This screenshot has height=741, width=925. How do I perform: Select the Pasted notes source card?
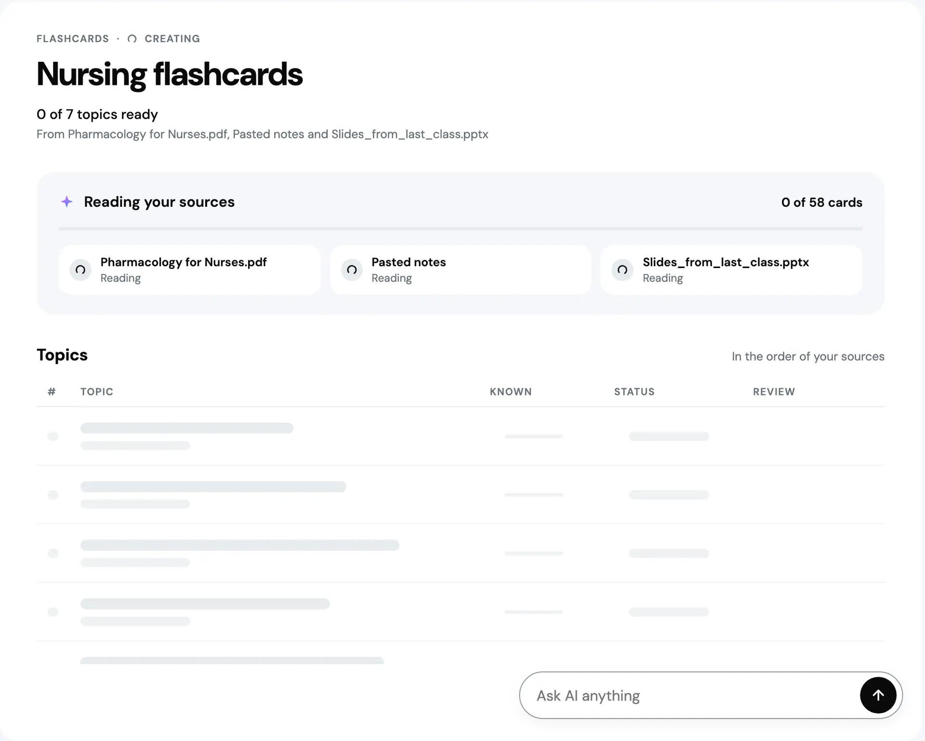[x=461, y=269]
